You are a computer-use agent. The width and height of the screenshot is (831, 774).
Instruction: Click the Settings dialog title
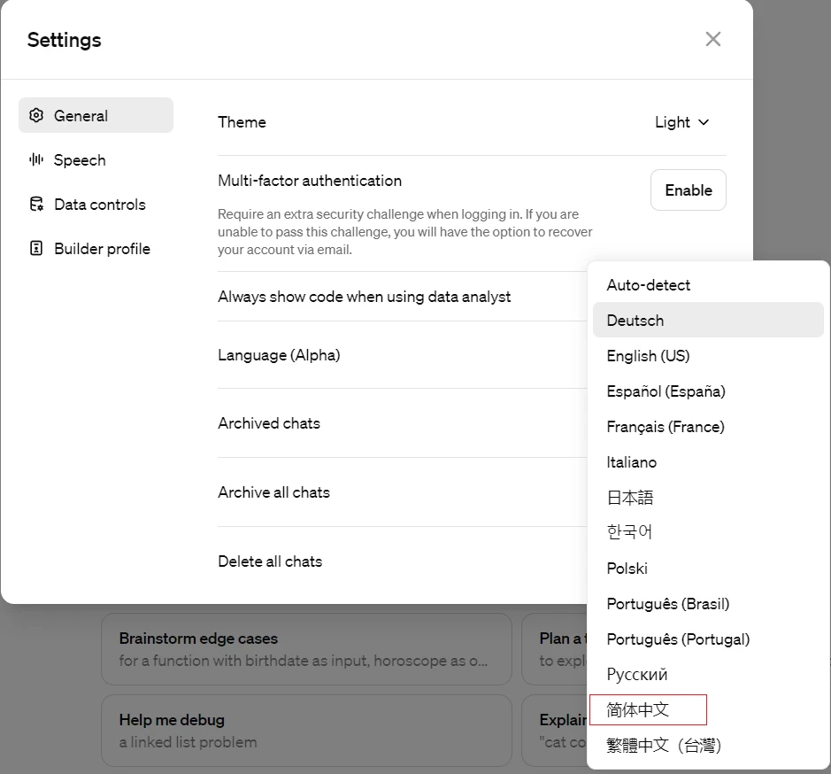[x=64, y=40]
